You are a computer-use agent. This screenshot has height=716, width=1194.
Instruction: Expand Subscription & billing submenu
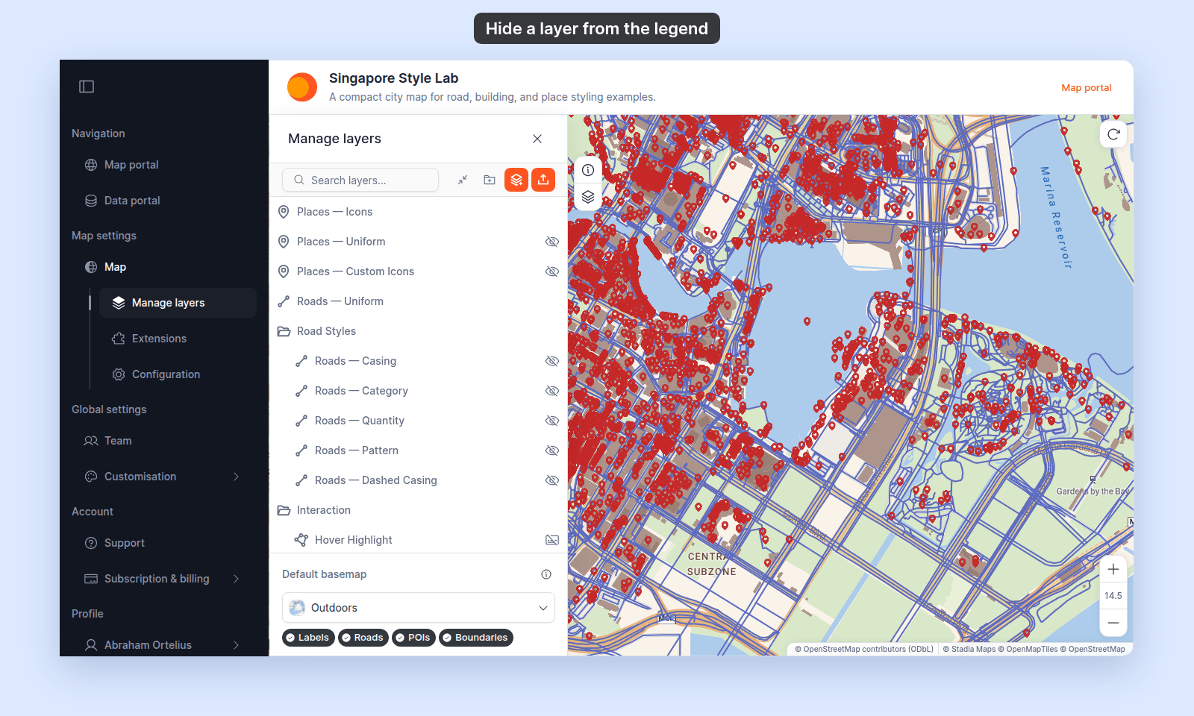237,579
